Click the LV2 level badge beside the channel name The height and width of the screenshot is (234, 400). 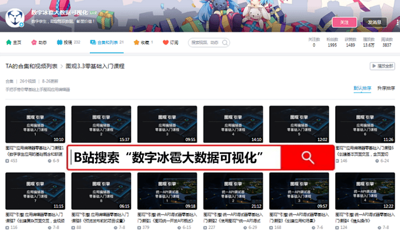coord(93,13)
